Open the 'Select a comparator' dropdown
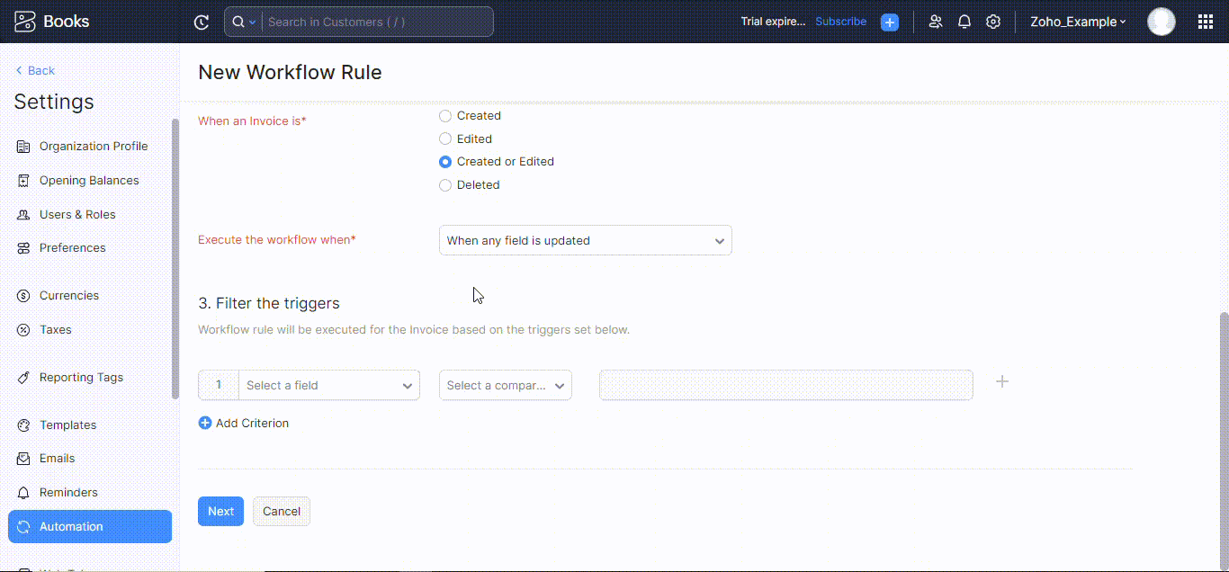The width and height of the screenshot is (1229, 572). click(505, 385)
